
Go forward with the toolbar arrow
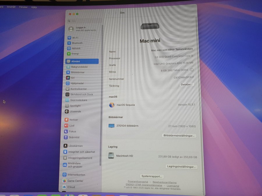116,13
